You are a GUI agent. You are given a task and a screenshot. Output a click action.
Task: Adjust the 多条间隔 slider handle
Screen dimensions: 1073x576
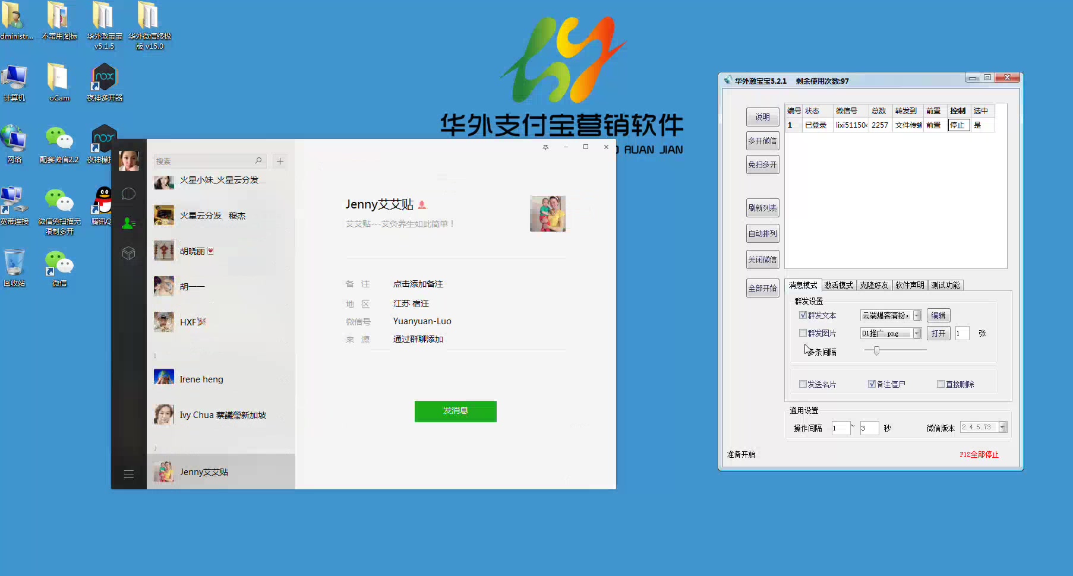pos(876,350)
